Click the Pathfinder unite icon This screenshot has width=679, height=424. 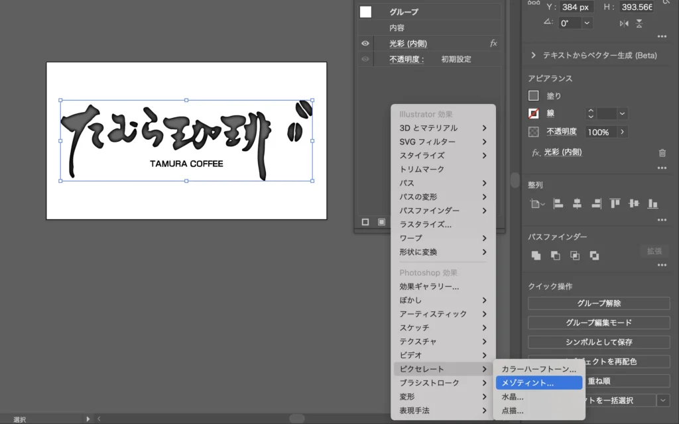pos(536,255)
